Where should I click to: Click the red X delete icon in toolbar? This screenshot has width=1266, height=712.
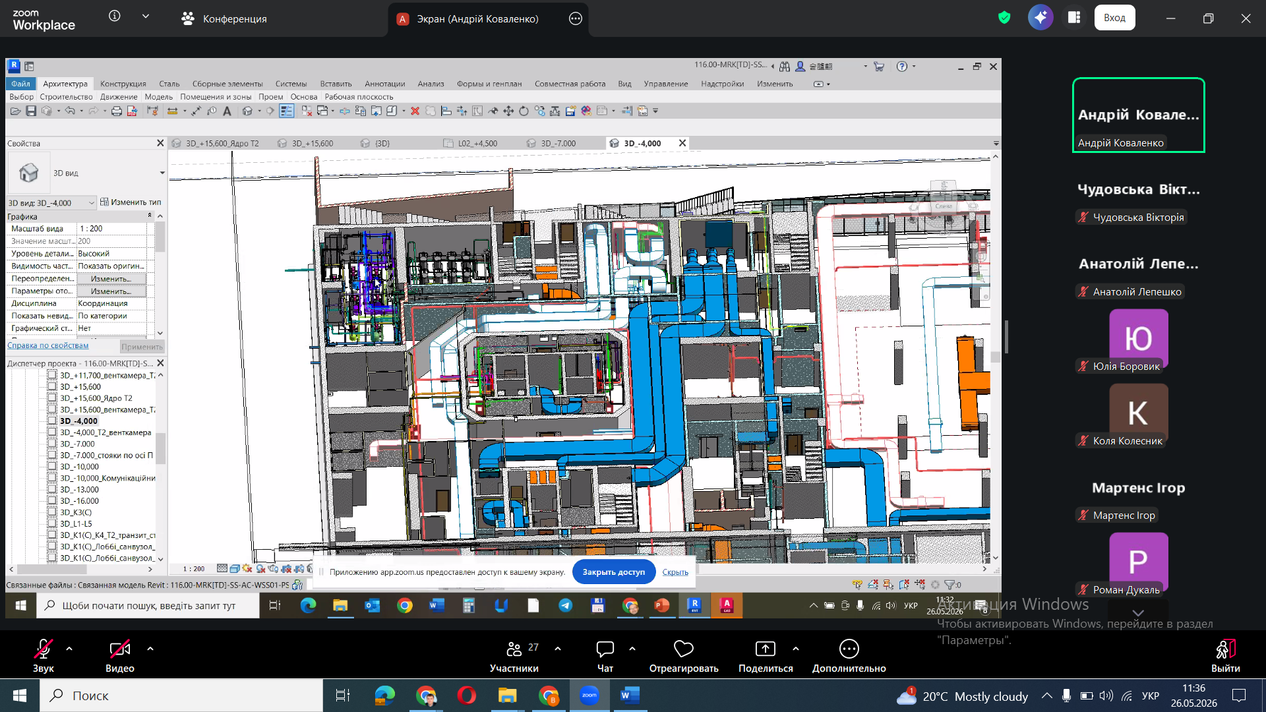415,111
